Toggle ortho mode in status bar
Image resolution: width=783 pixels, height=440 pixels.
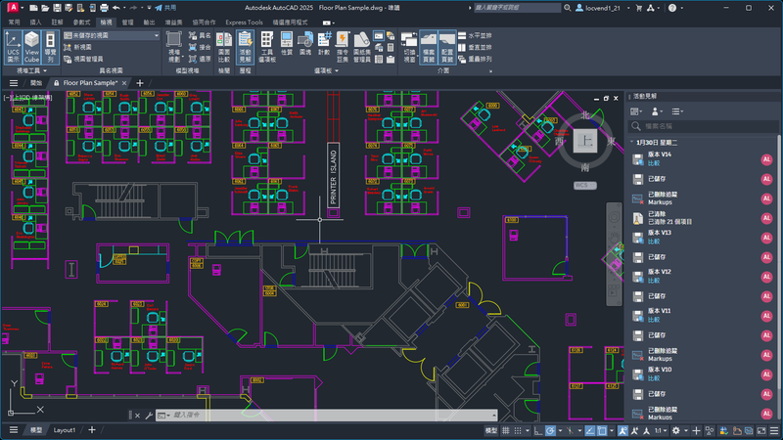[538, 430]
